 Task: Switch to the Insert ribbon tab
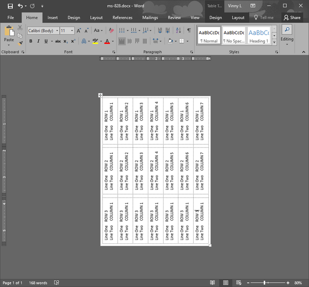point(53,18)
